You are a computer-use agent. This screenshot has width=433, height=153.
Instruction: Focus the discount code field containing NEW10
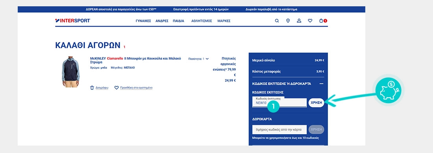pyautogui.click(x=279, y=103)
